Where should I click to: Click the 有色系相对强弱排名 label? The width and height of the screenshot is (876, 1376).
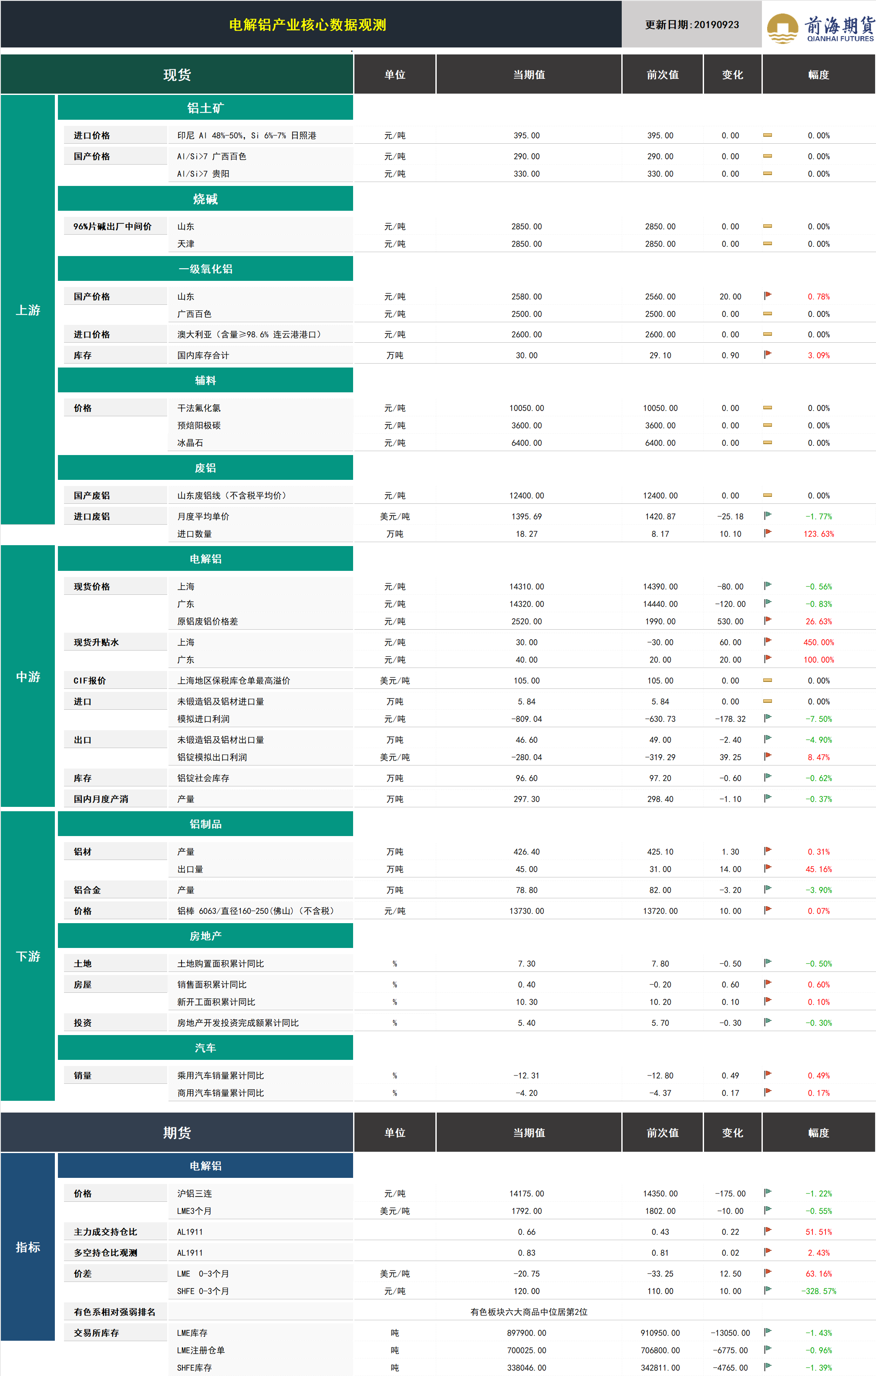pos(114,1312)
